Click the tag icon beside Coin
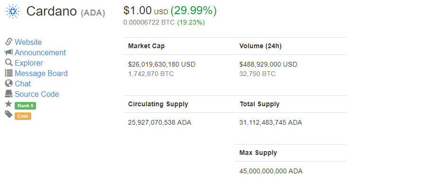429x196 pixels. pyautogui.click(x=9, y=114)
